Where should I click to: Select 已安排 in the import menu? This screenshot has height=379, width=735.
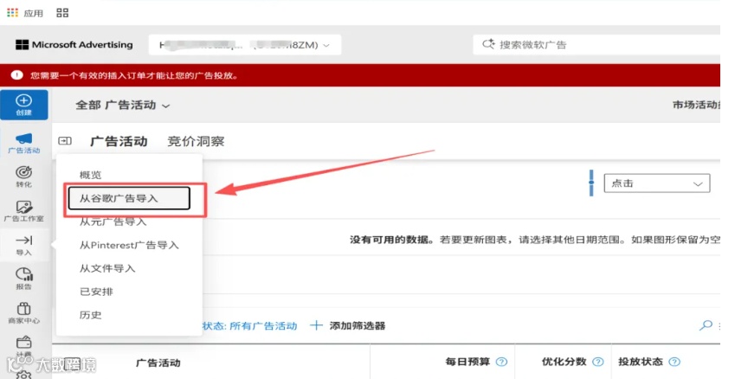click(96, 292)
